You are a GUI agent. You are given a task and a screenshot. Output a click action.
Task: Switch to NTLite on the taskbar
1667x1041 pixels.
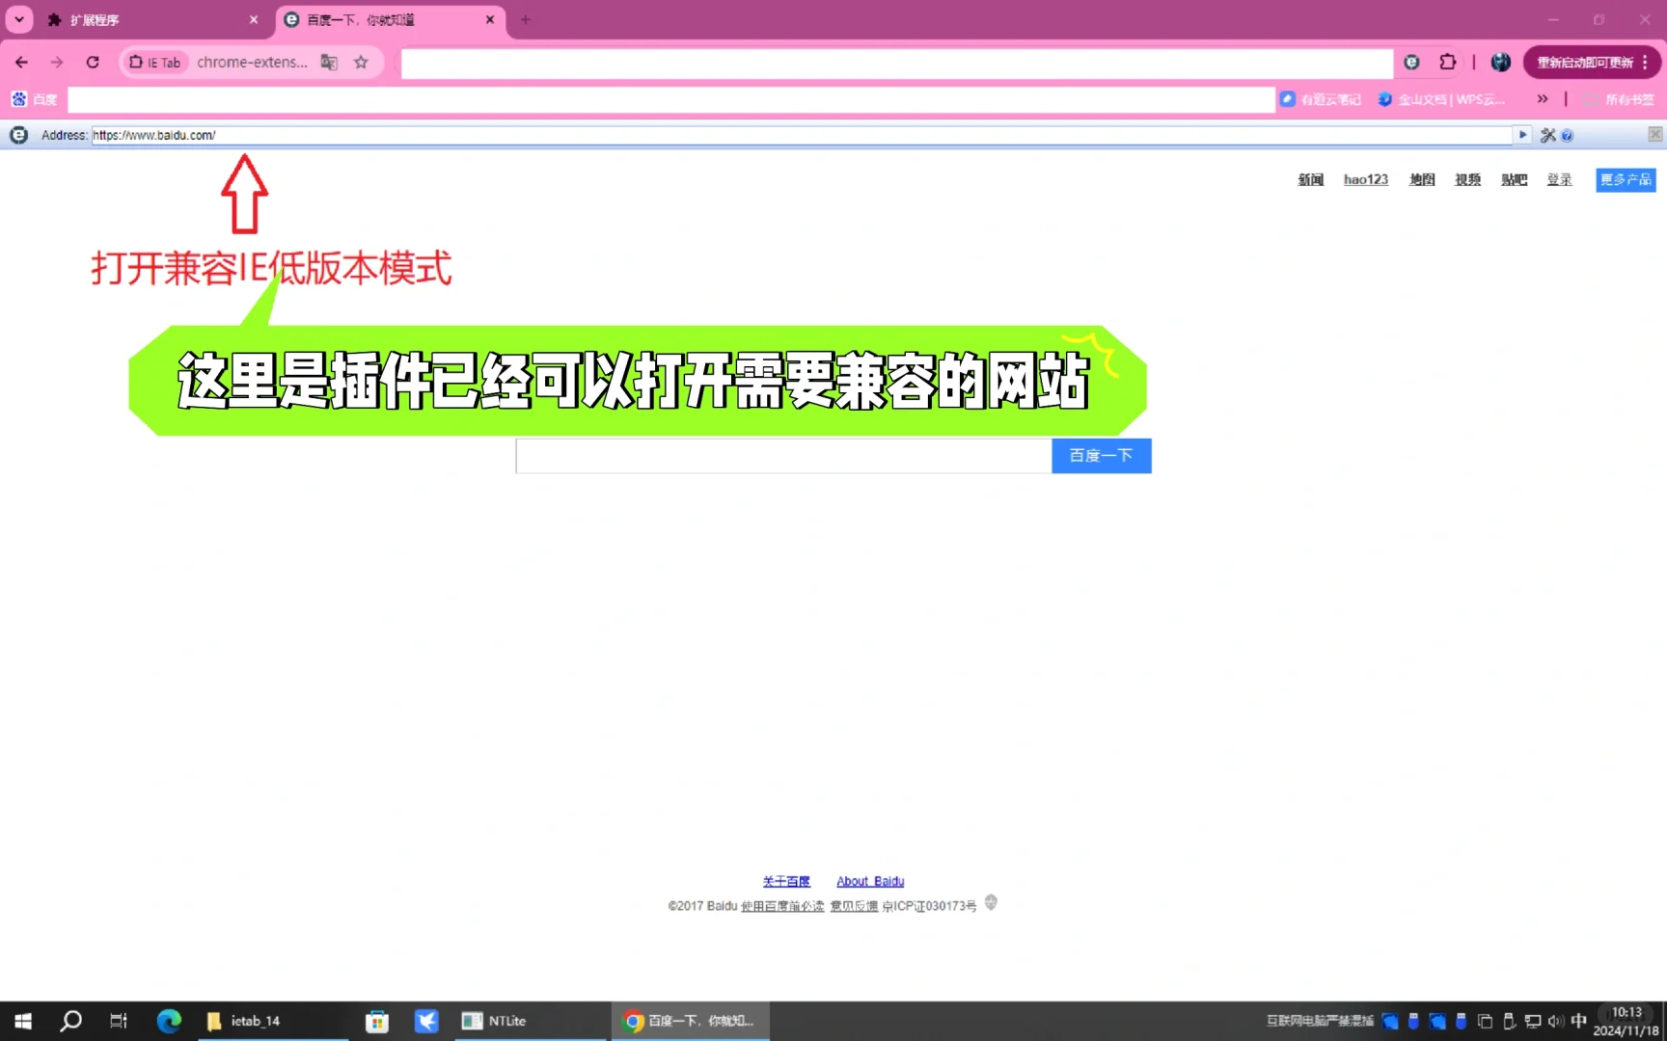[x=530, y=1021]
